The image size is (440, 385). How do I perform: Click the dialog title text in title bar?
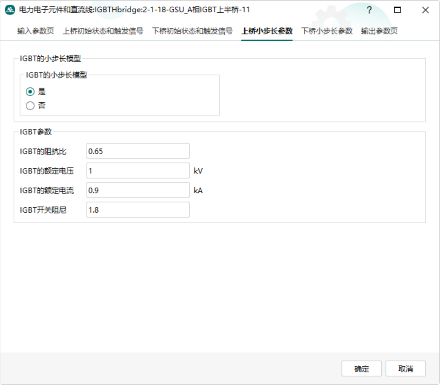(x=135, y=10)
